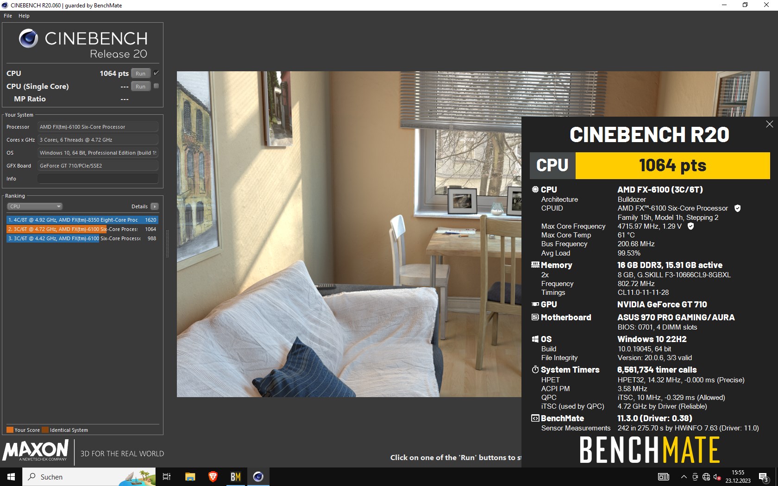Click the Motherboard icon in BenchMate panel

[x=535, y=317]
